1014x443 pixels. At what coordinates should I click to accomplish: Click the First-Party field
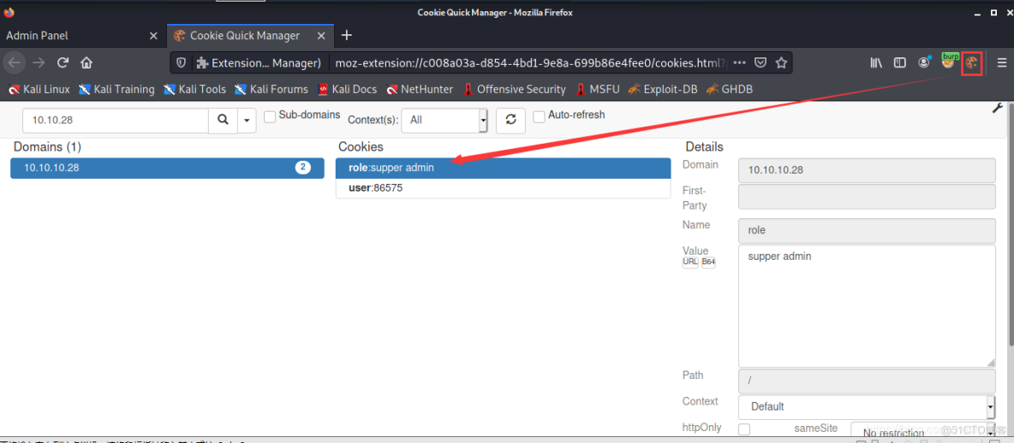click(x=867, y=197)
